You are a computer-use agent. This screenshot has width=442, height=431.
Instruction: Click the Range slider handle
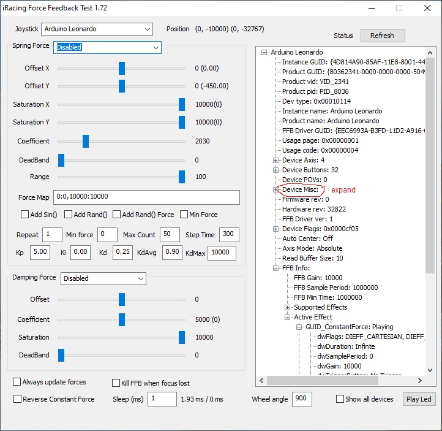point(182,177)
